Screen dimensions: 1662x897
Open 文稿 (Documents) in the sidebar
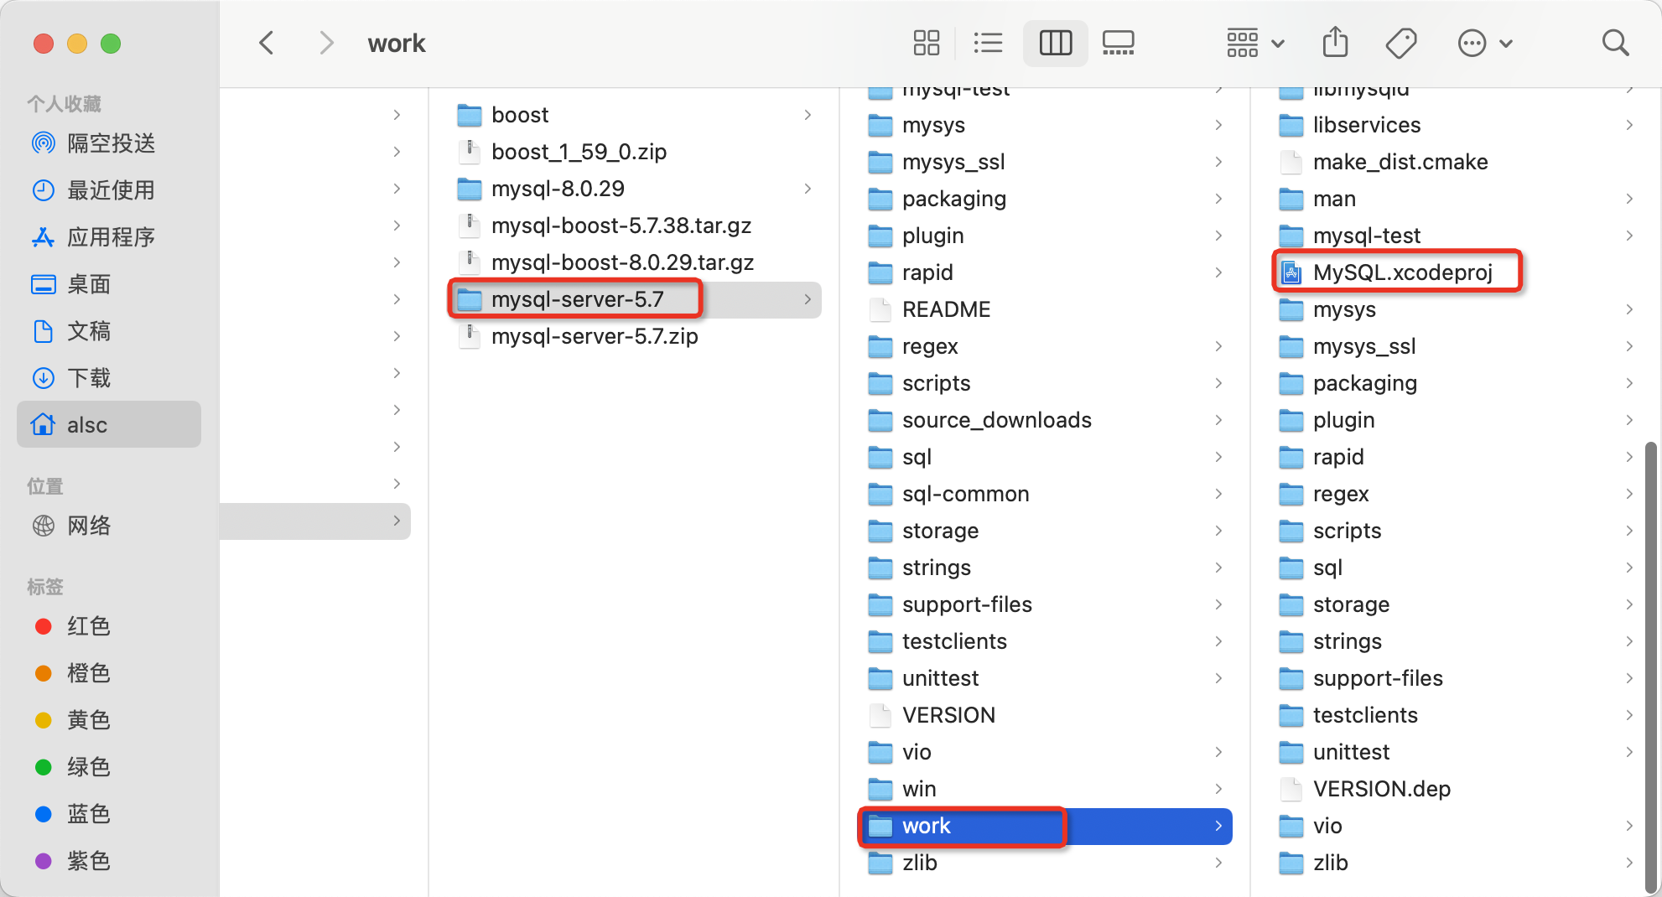(x=109, y=331)
